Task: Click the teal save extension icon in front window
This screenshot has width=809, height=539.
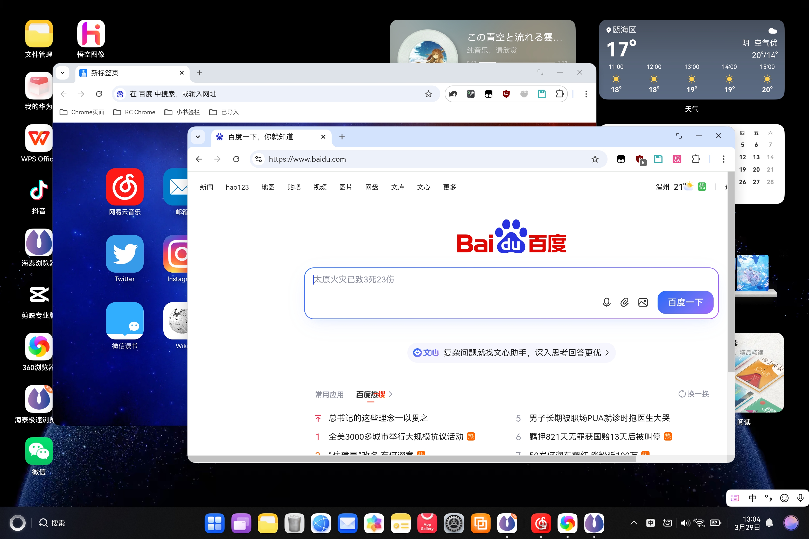Action: click(x=658, y=159)
